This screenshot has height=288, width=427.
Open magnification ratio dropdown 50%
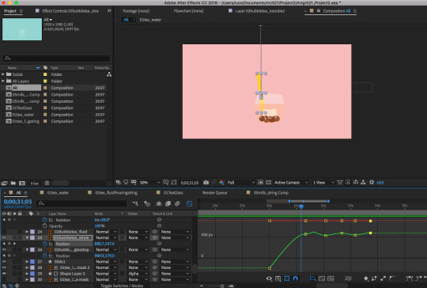pos(149,182)
